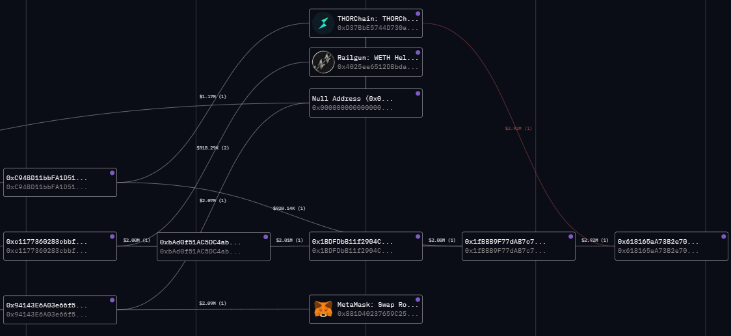The image size is (731, 336).
Task: Click the $920.14K (1) transfer label
Action: (289, 209)
